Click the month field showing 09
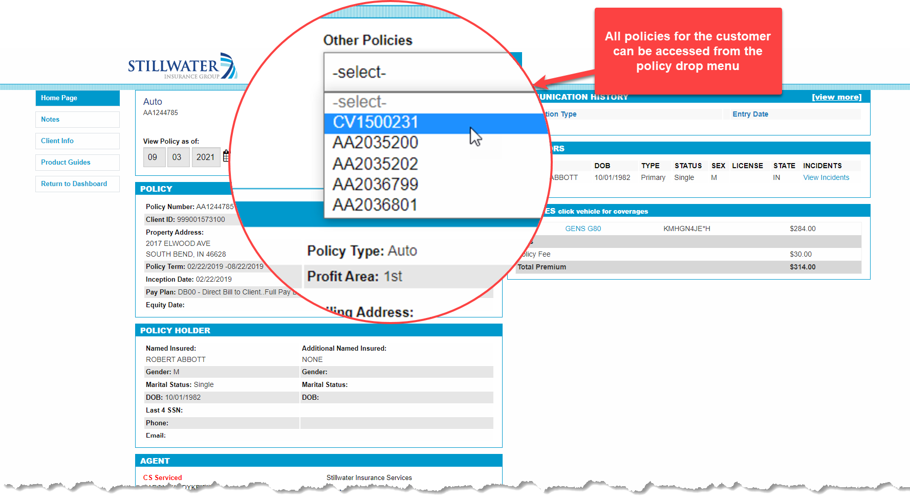Screen dimensions: 910x502 point(154,157)
